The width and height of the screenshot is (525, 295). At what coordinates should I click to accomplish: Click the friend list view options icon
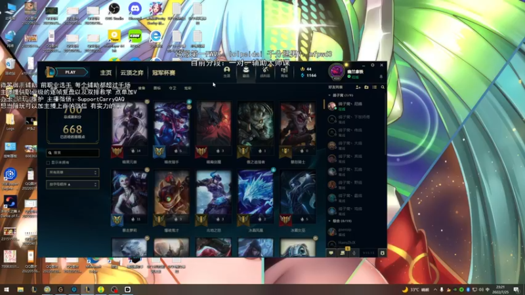pos(374,87)
